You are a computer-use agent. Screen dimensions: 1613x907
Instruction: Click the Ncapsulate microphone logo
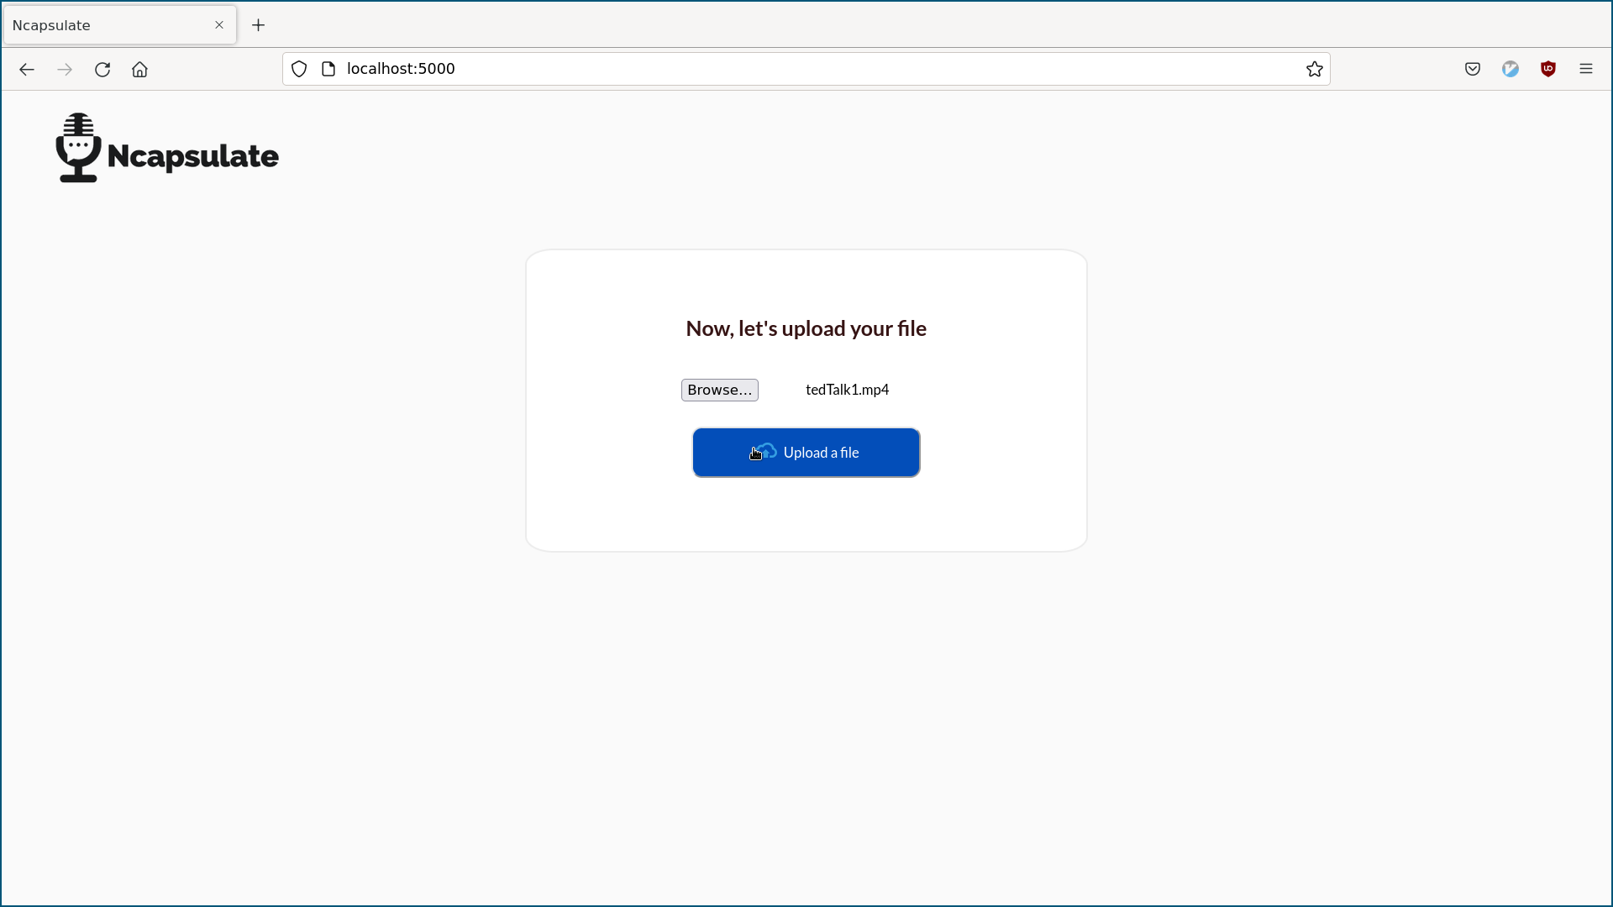(79, 148)
